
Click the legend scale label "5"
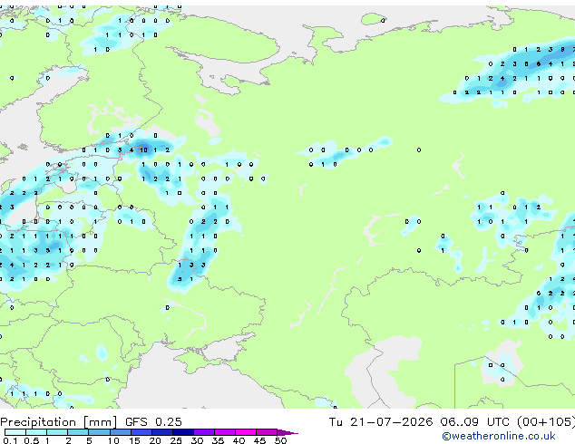(x=89, y=440)
